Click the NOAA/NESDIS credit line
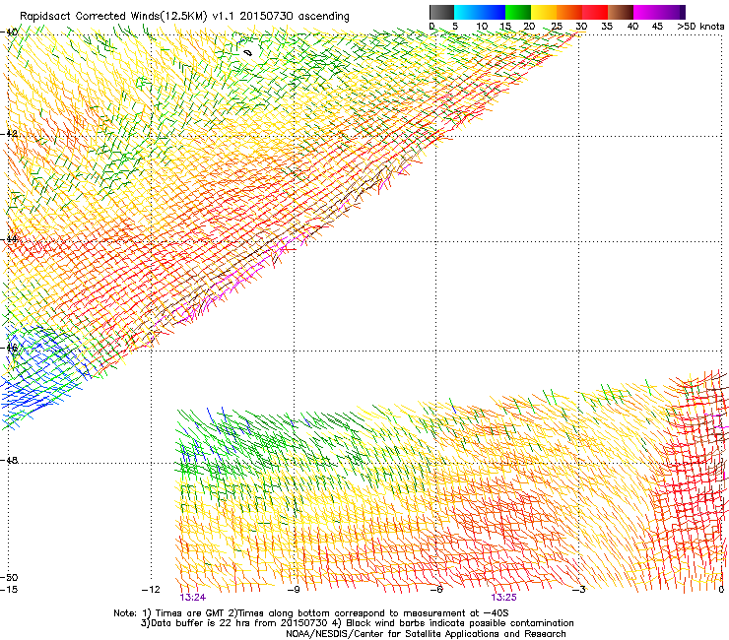 [426, 634]
